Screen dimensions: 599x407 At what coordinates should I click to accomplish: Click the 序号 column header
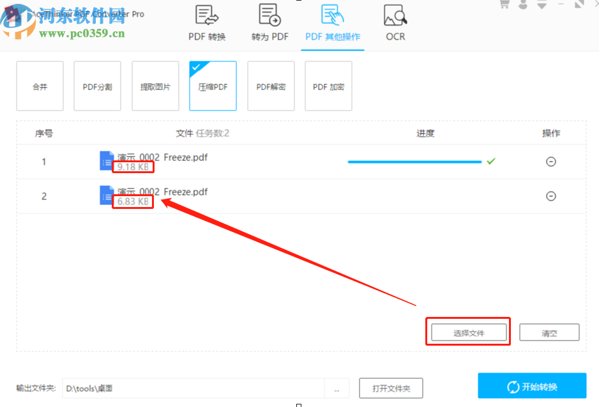[x=44, y=134]
